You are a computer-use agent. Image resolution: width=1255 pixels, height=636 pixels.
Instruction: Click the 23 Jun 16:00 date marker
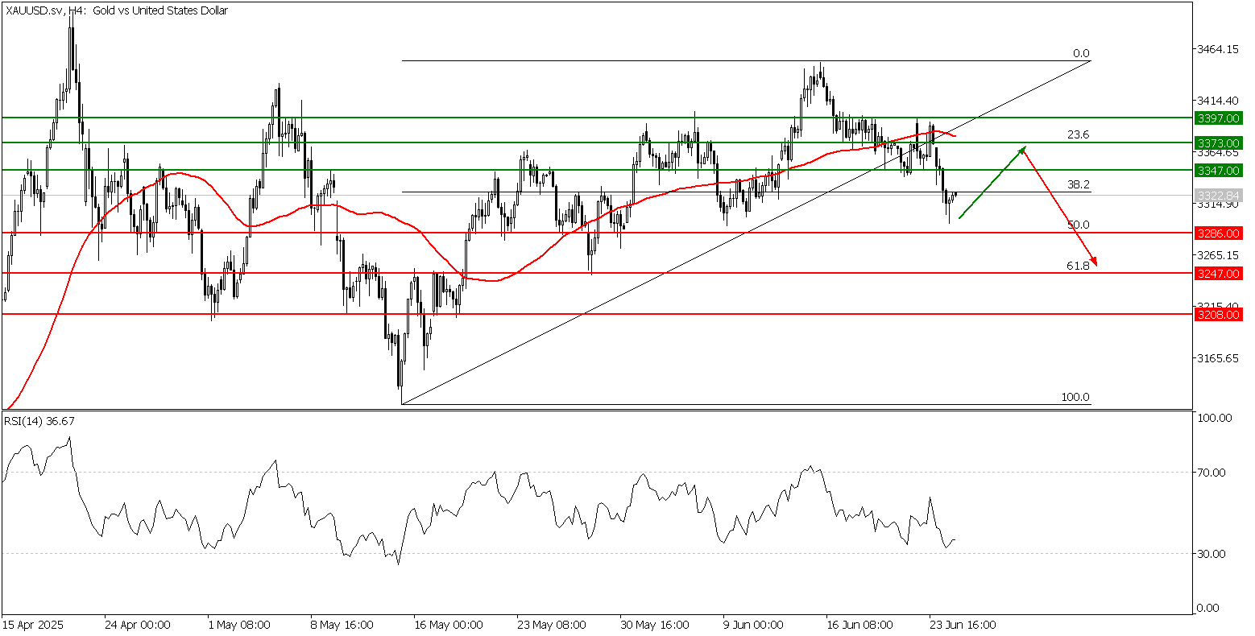click(x=962, y=625)
